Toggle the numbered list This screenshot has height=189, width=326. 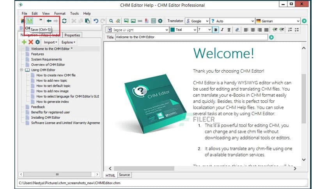(x=290, y=30)
